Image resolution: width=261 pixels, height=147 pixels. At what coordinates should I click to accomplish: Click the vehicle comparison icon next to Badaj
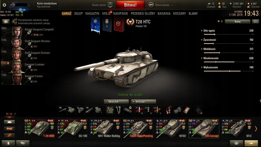255,21
